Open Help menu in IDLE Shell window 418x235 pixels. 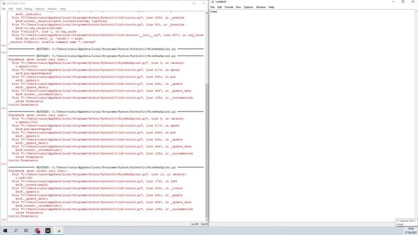(x=63, y=8)
